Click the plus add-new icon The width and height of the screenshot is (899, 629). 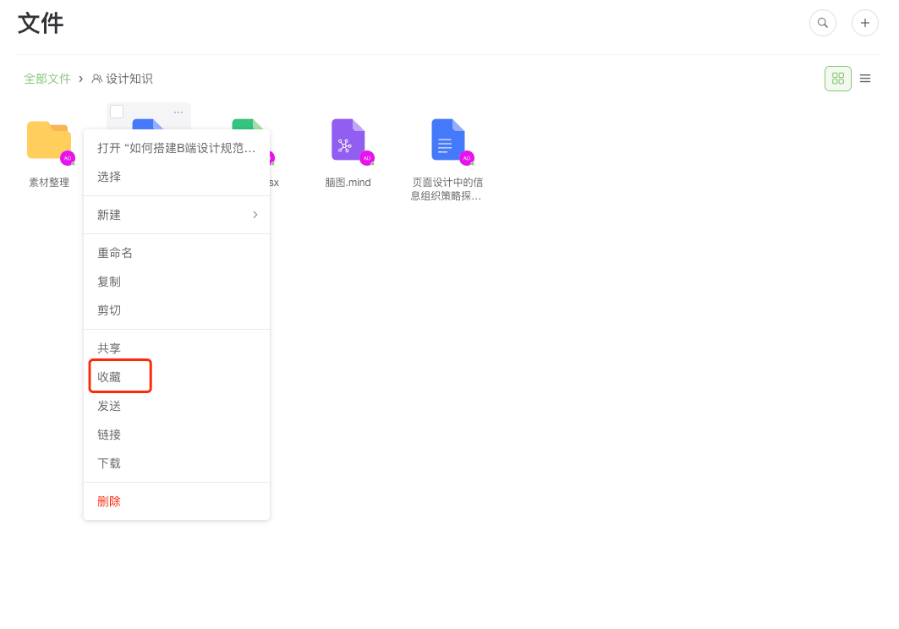[864, 23]
